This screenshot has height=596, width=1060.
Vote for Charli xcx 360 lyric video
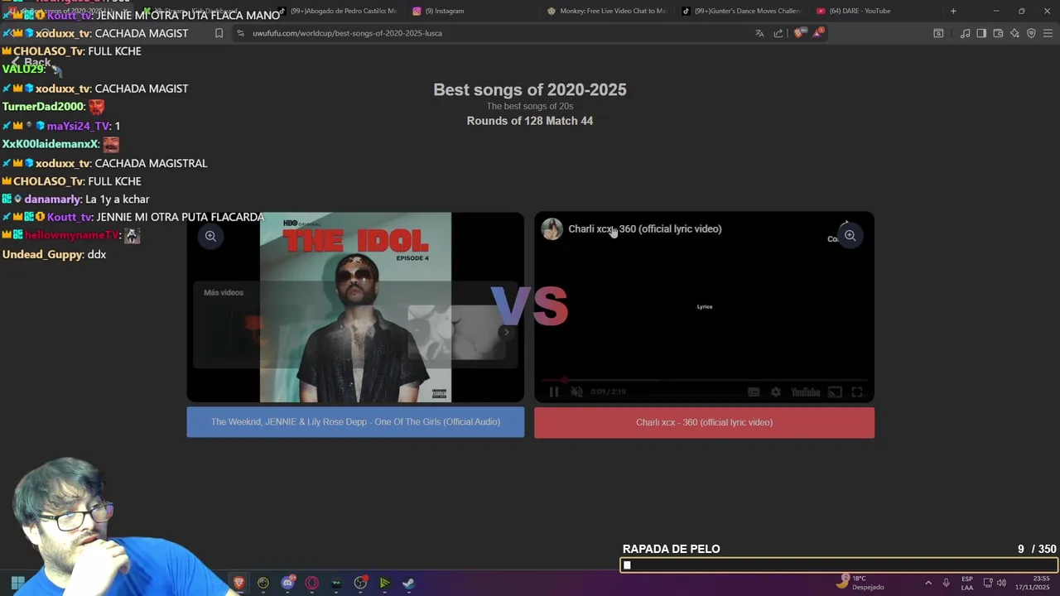pos(704,422)
